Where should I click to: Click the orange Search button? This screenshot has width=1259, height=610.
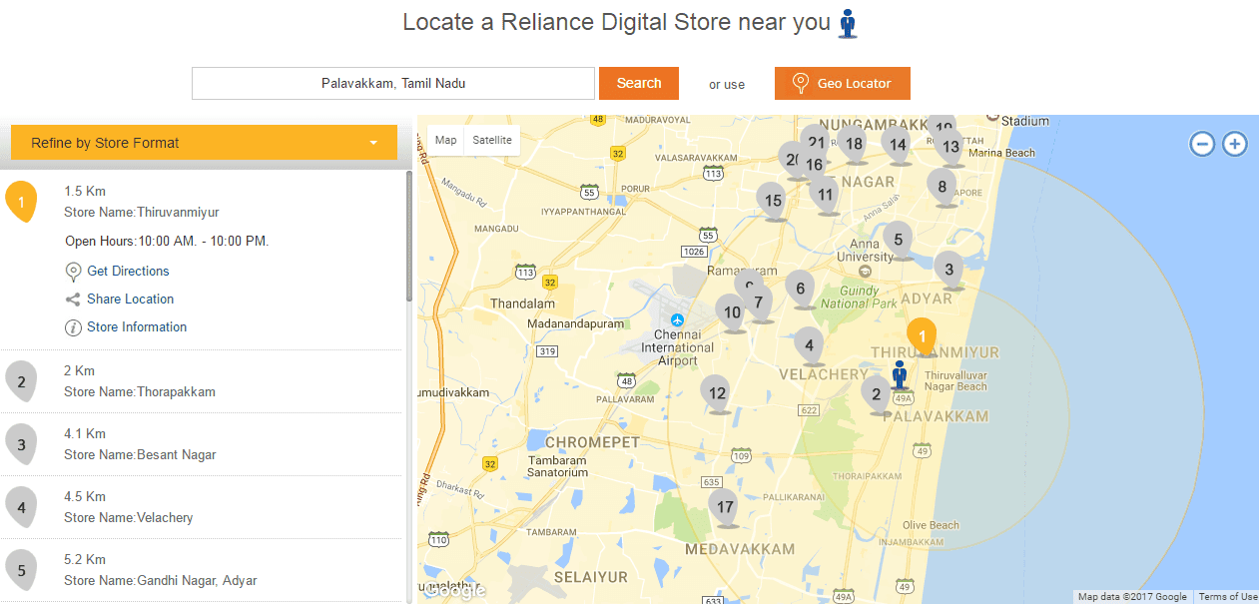click(x=639, y=83)
